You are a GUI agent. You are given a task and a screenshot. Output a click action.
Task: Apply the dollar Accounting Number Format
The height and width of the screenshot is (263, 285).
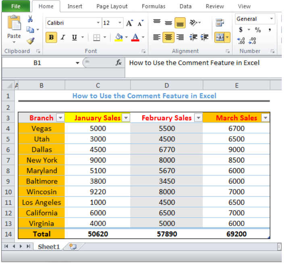point(241,30)
